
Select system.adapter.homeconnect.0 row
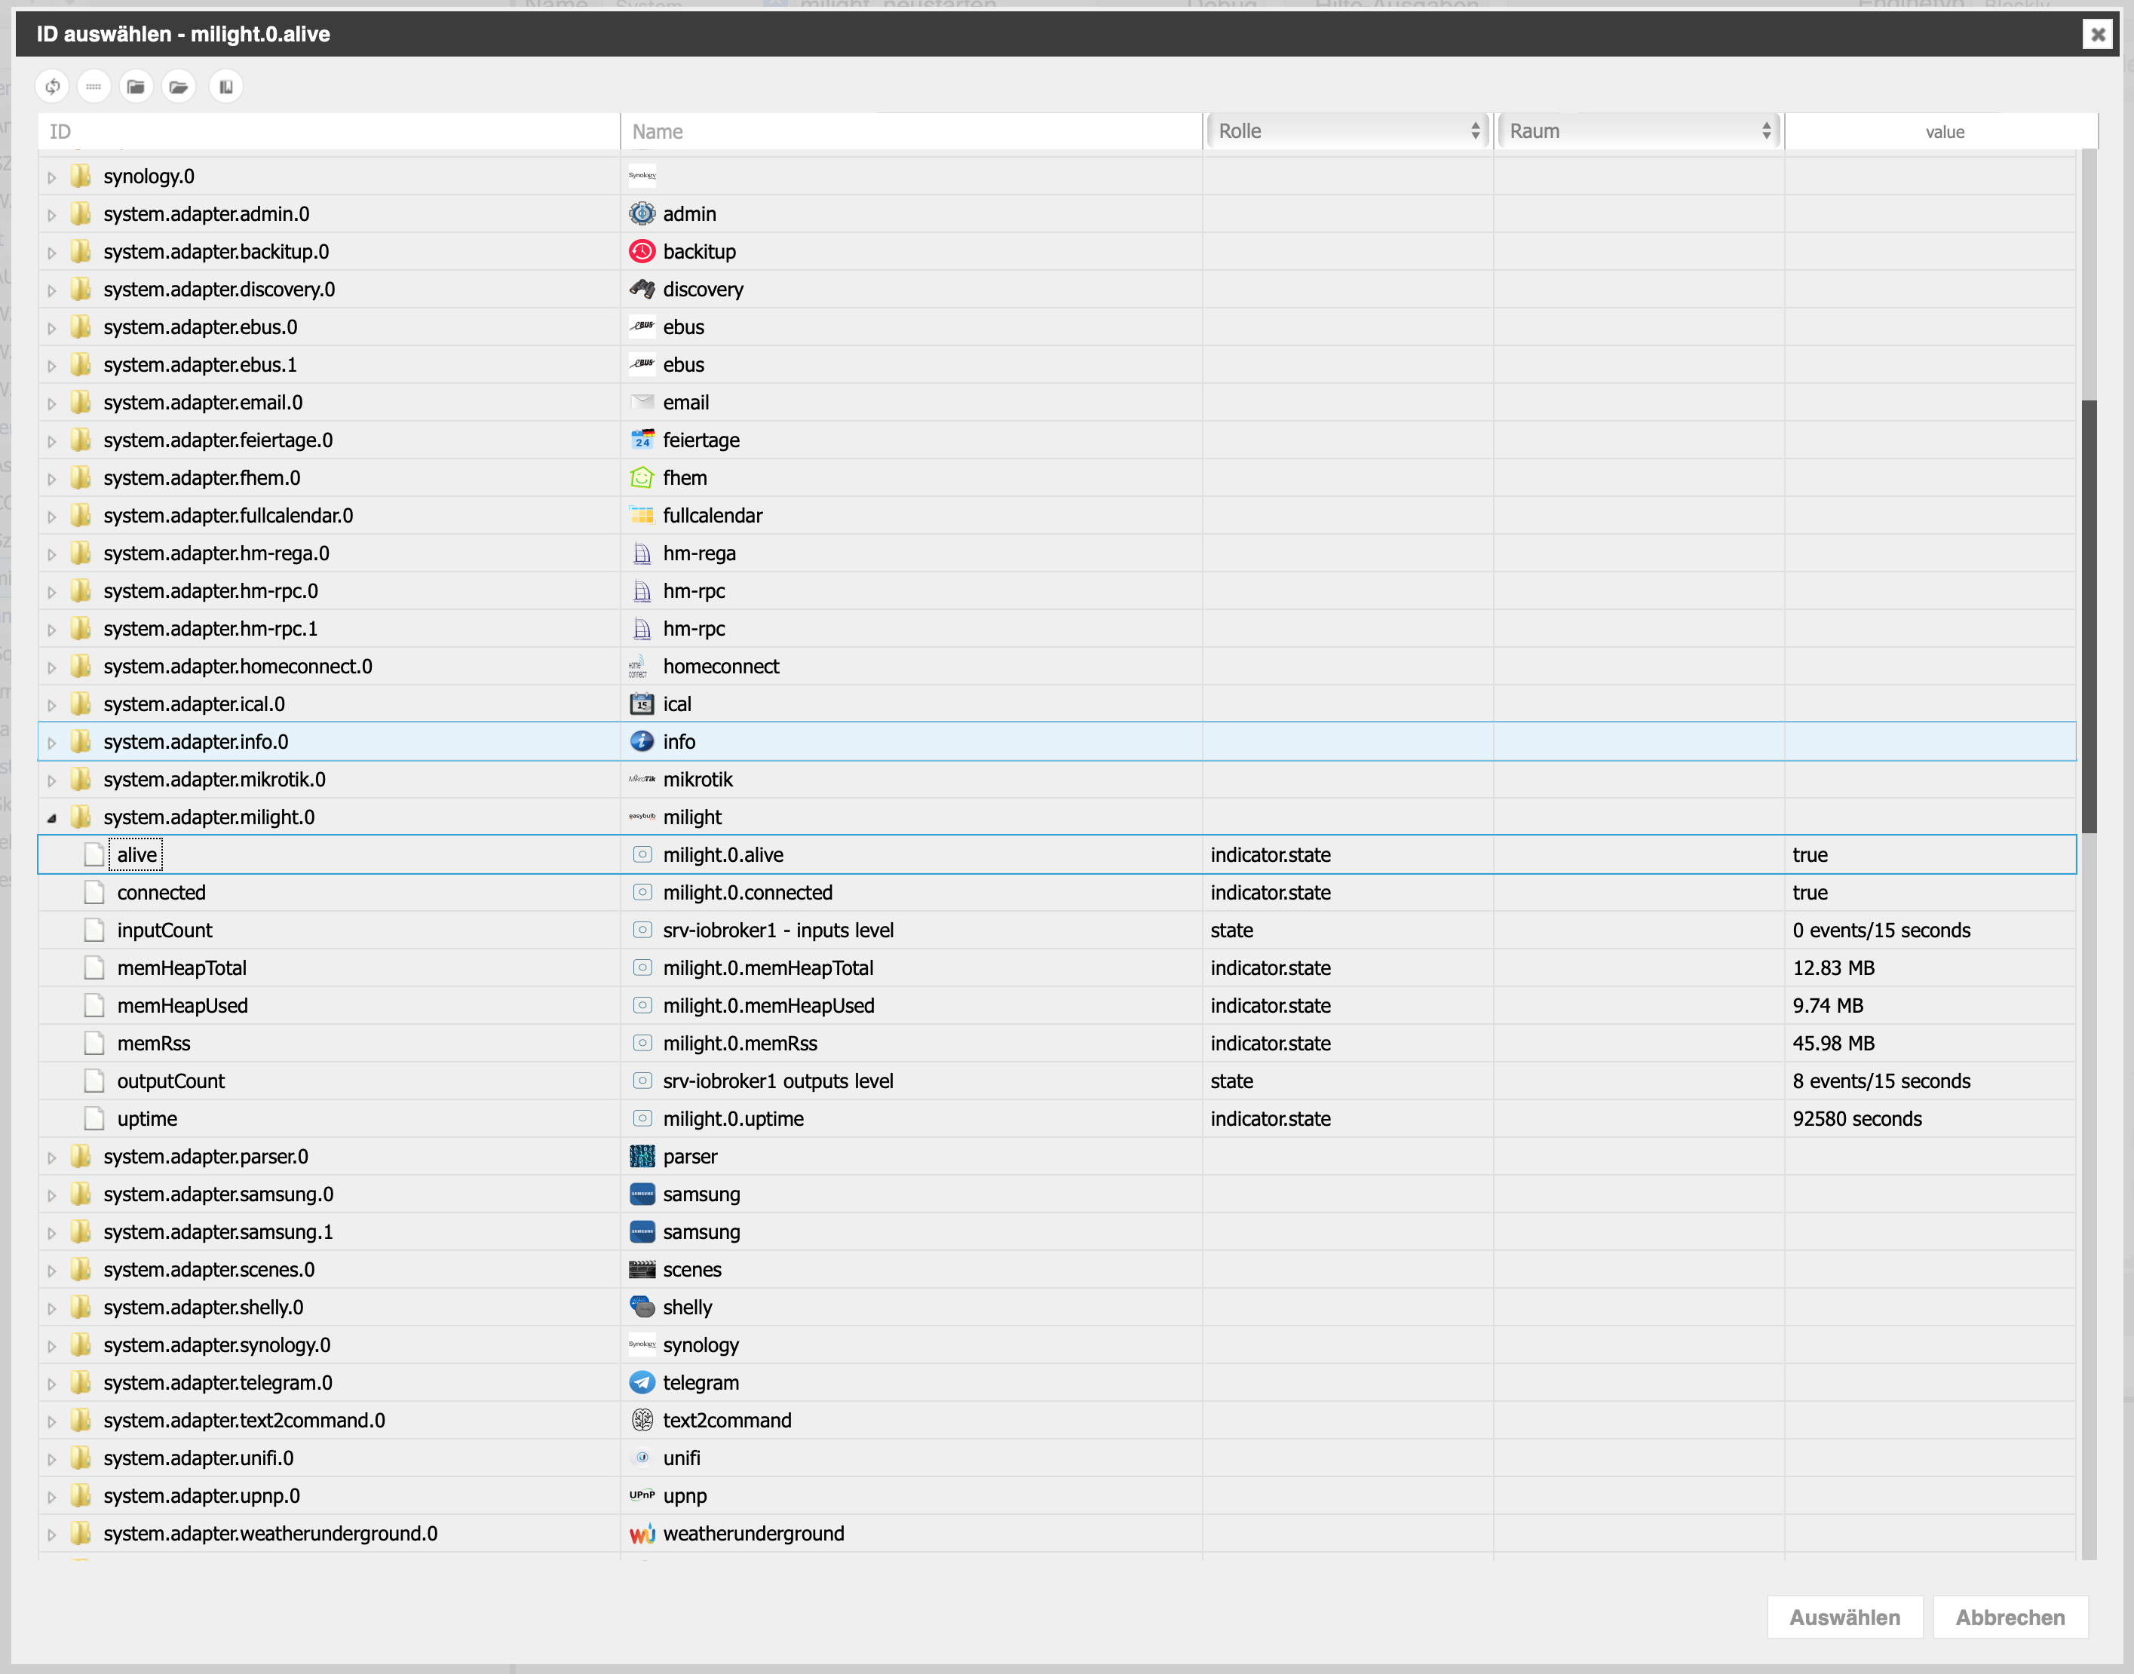click(x=1056, y=667)
